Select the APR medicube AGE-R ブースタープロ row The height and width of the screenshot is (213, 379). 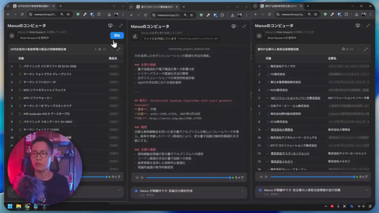pyautogui.click(x=66, y=114)
